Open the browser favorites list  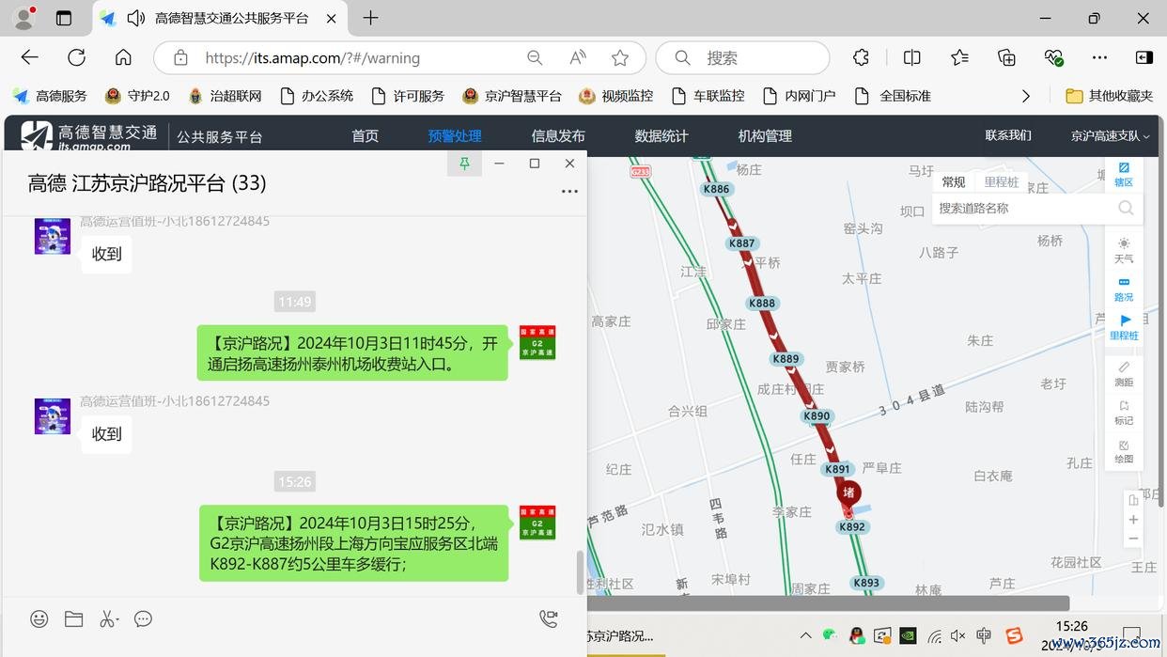[x=959, y=58]
